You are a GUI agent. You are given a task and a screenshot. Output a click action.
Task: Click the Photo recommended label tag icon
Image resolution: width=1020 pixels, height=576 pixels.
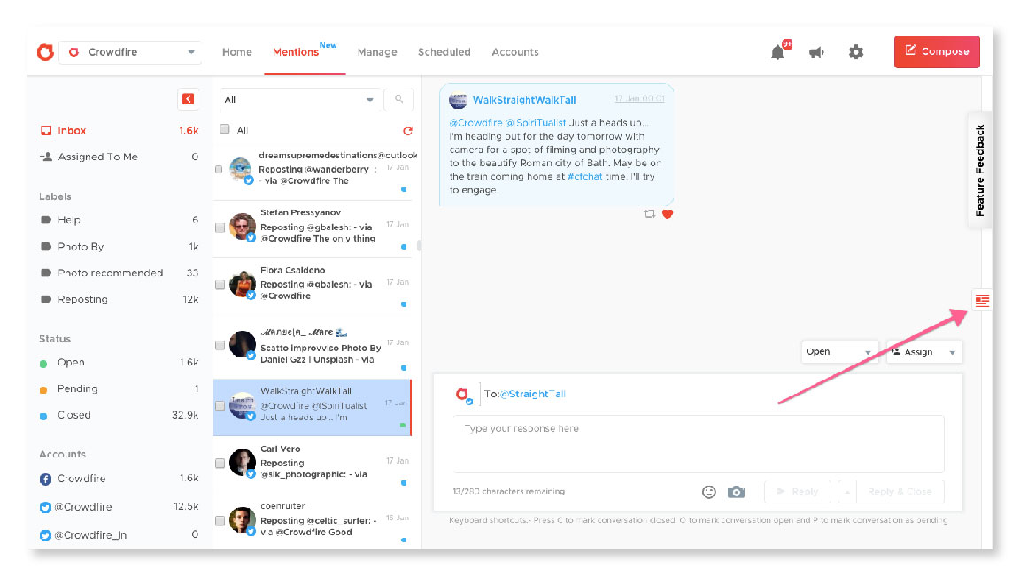(x=46, y=273)
